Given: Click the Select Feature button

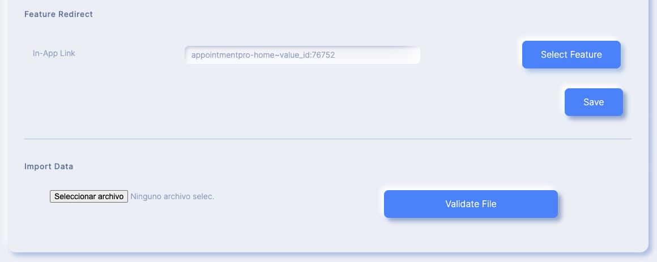Looking at the screenshot, I should click(x=571, y=54).
